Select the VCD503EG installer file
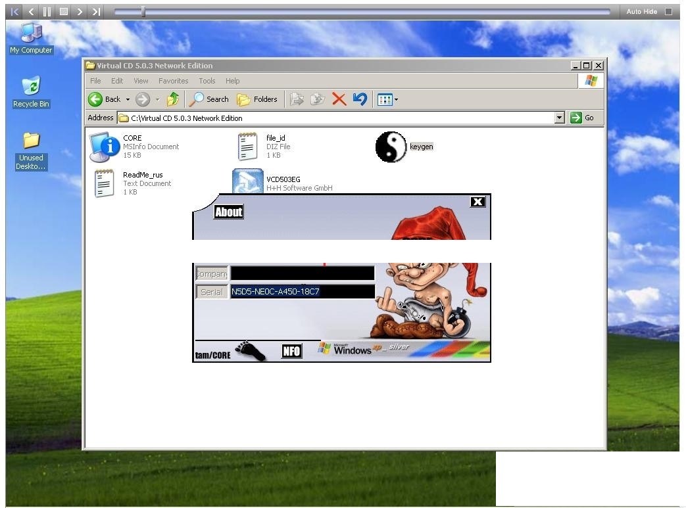Viewport: 686px width, 508px height. click(282, 181)
